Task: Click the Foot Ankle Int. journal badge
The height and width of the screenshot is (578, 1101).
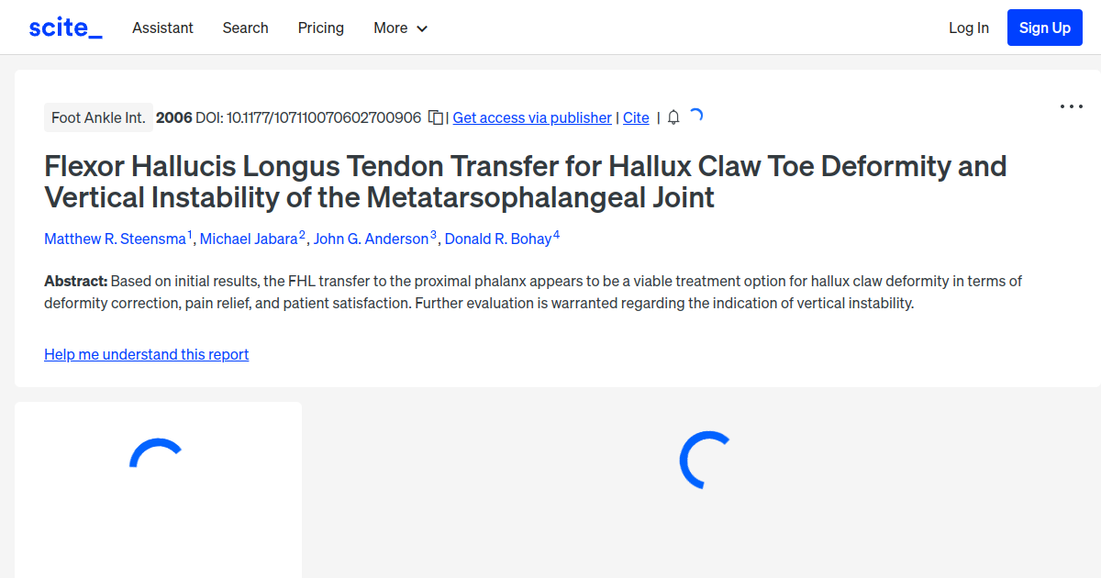Action: [98, 117]
